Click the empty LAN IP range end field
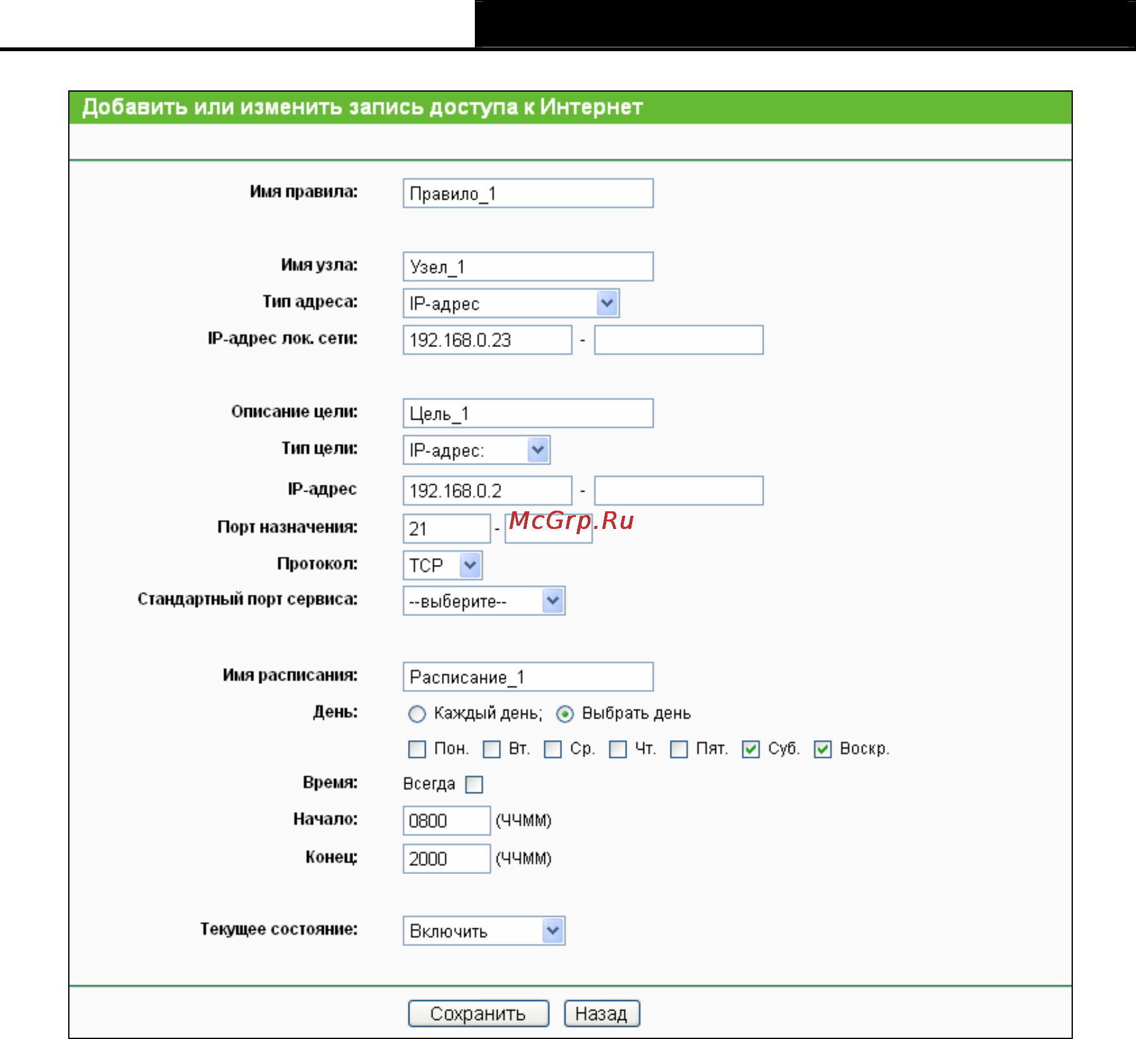 point(679,340)
